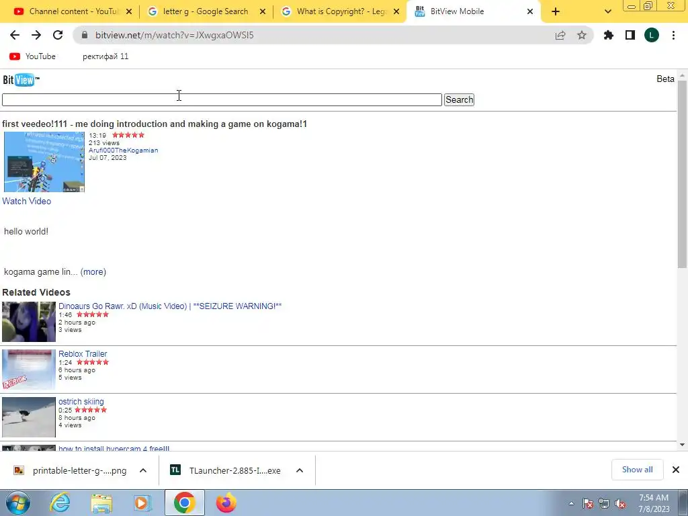Click the Chrome taskbar icon
Image resolution: width=688 pixels, height=516 pixels.
pos(184,503)
